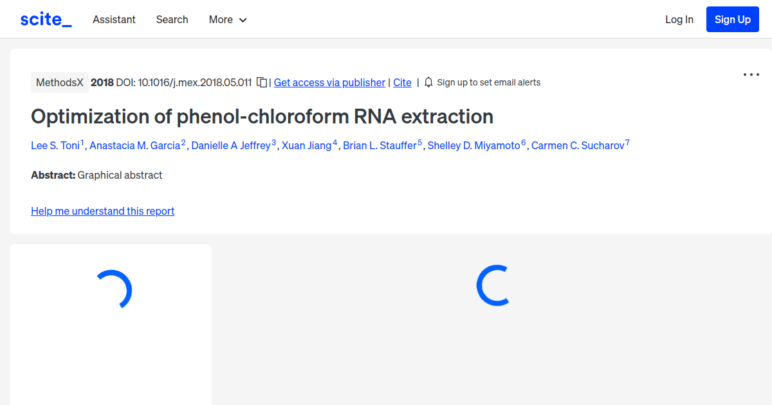The width and height of the screenshot is (772, 405).
Task: Click the scite_ logo
Action: [x=45, y=19]
